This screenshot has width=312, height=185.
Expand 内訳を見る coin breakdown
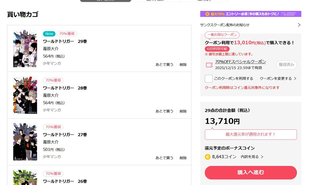point(252,157)
